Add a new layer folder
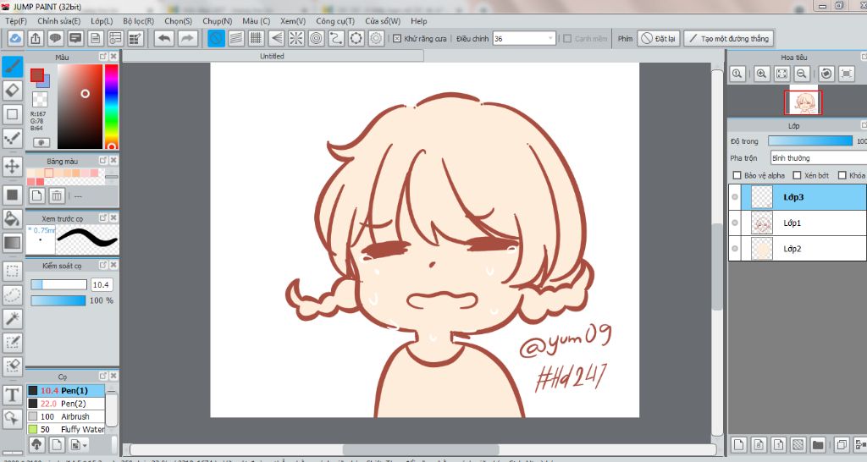This screenshot has height=462, width=867. tap(818, 444)
